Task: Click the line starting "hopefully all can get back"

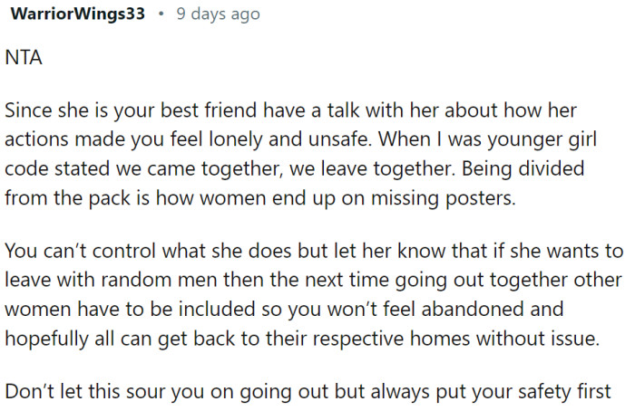Action: [x=302, y=339]
